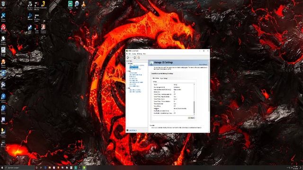Open the File menu
This screenshot has height=170, width=303.
(127, 54)
